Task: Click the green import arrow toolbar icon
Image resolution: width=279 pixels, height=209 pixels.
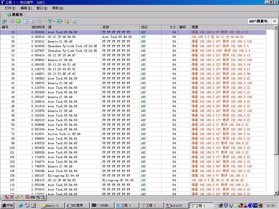Action: tap(59, 21)
